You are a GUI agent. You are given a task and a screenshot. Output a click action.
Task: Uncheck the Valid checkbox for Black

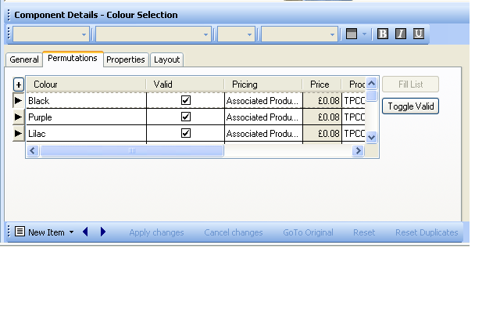click(x=186, y=101)
